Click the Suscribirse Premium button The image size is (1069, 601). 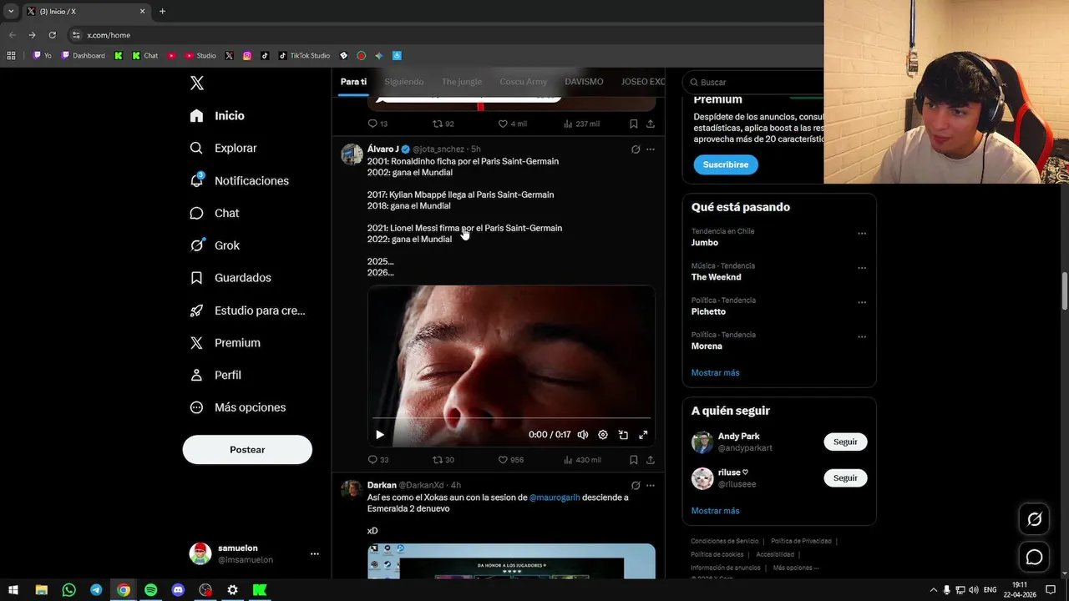726,164
